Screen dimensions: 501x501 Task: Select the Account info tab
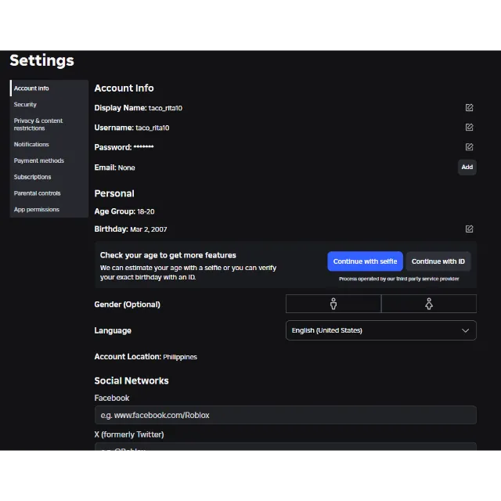(31, 88)
